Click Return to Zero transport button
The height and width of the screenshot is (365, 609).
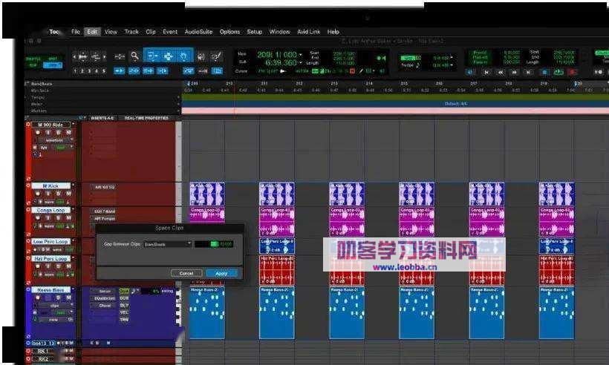486,72
